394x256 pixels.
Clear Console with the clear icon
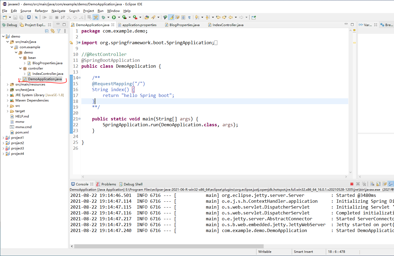tap(372, 184)
